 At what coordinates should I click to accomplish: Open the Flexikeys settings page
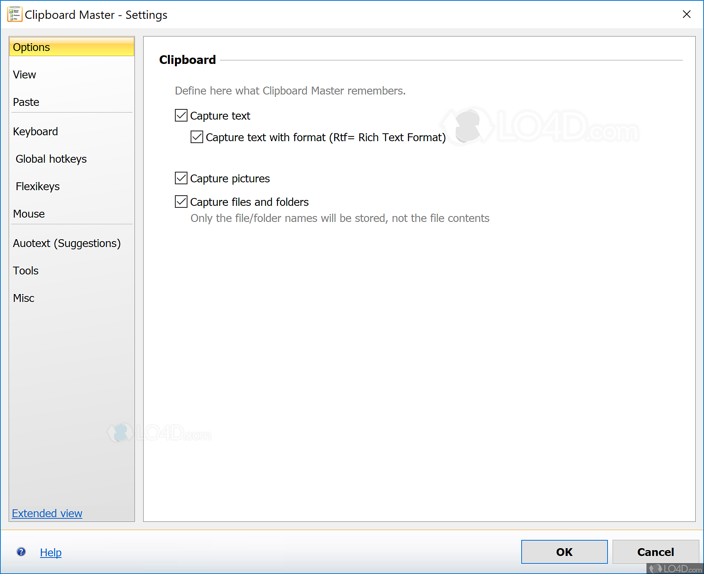[x=72, y=186]
